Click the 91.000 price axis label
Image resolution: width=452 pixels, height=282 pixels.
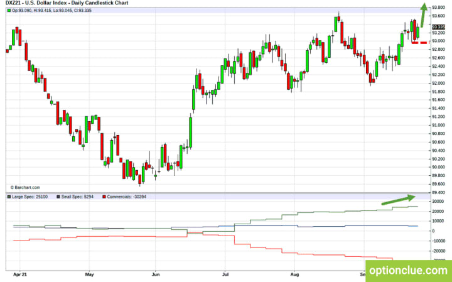[x=438, y=125]
